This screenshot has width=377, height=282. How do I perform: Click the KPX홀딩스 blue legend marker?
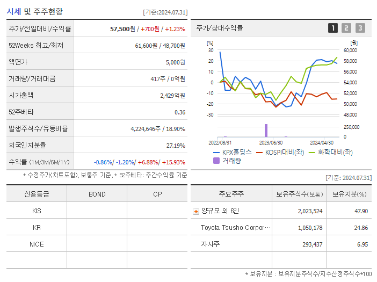216,153
